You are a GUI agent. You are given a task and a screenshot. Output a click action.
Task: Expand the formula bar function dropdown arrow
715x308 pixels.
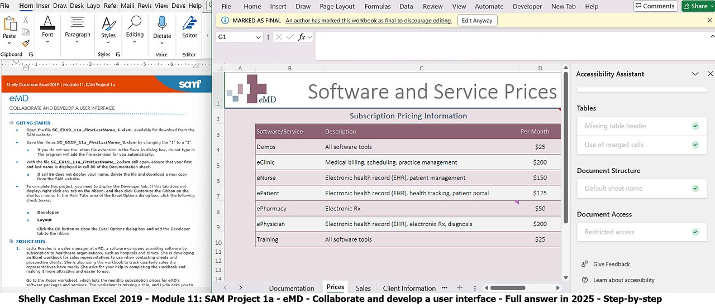pos(309,37)
